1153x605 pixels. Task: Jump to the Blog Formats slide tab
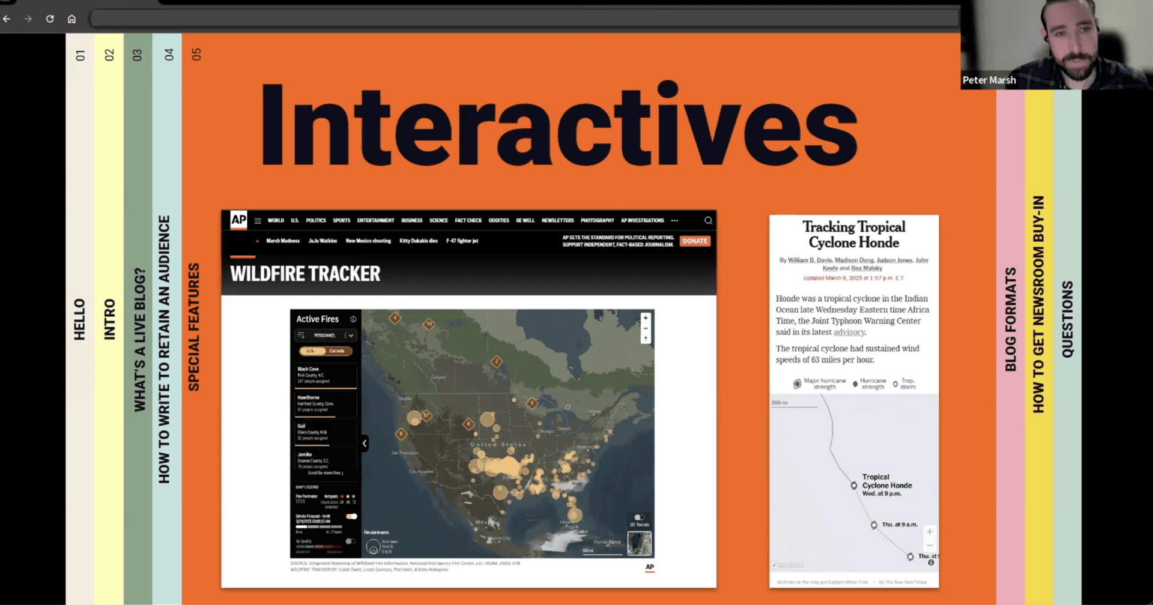[x=1011, y=318]
